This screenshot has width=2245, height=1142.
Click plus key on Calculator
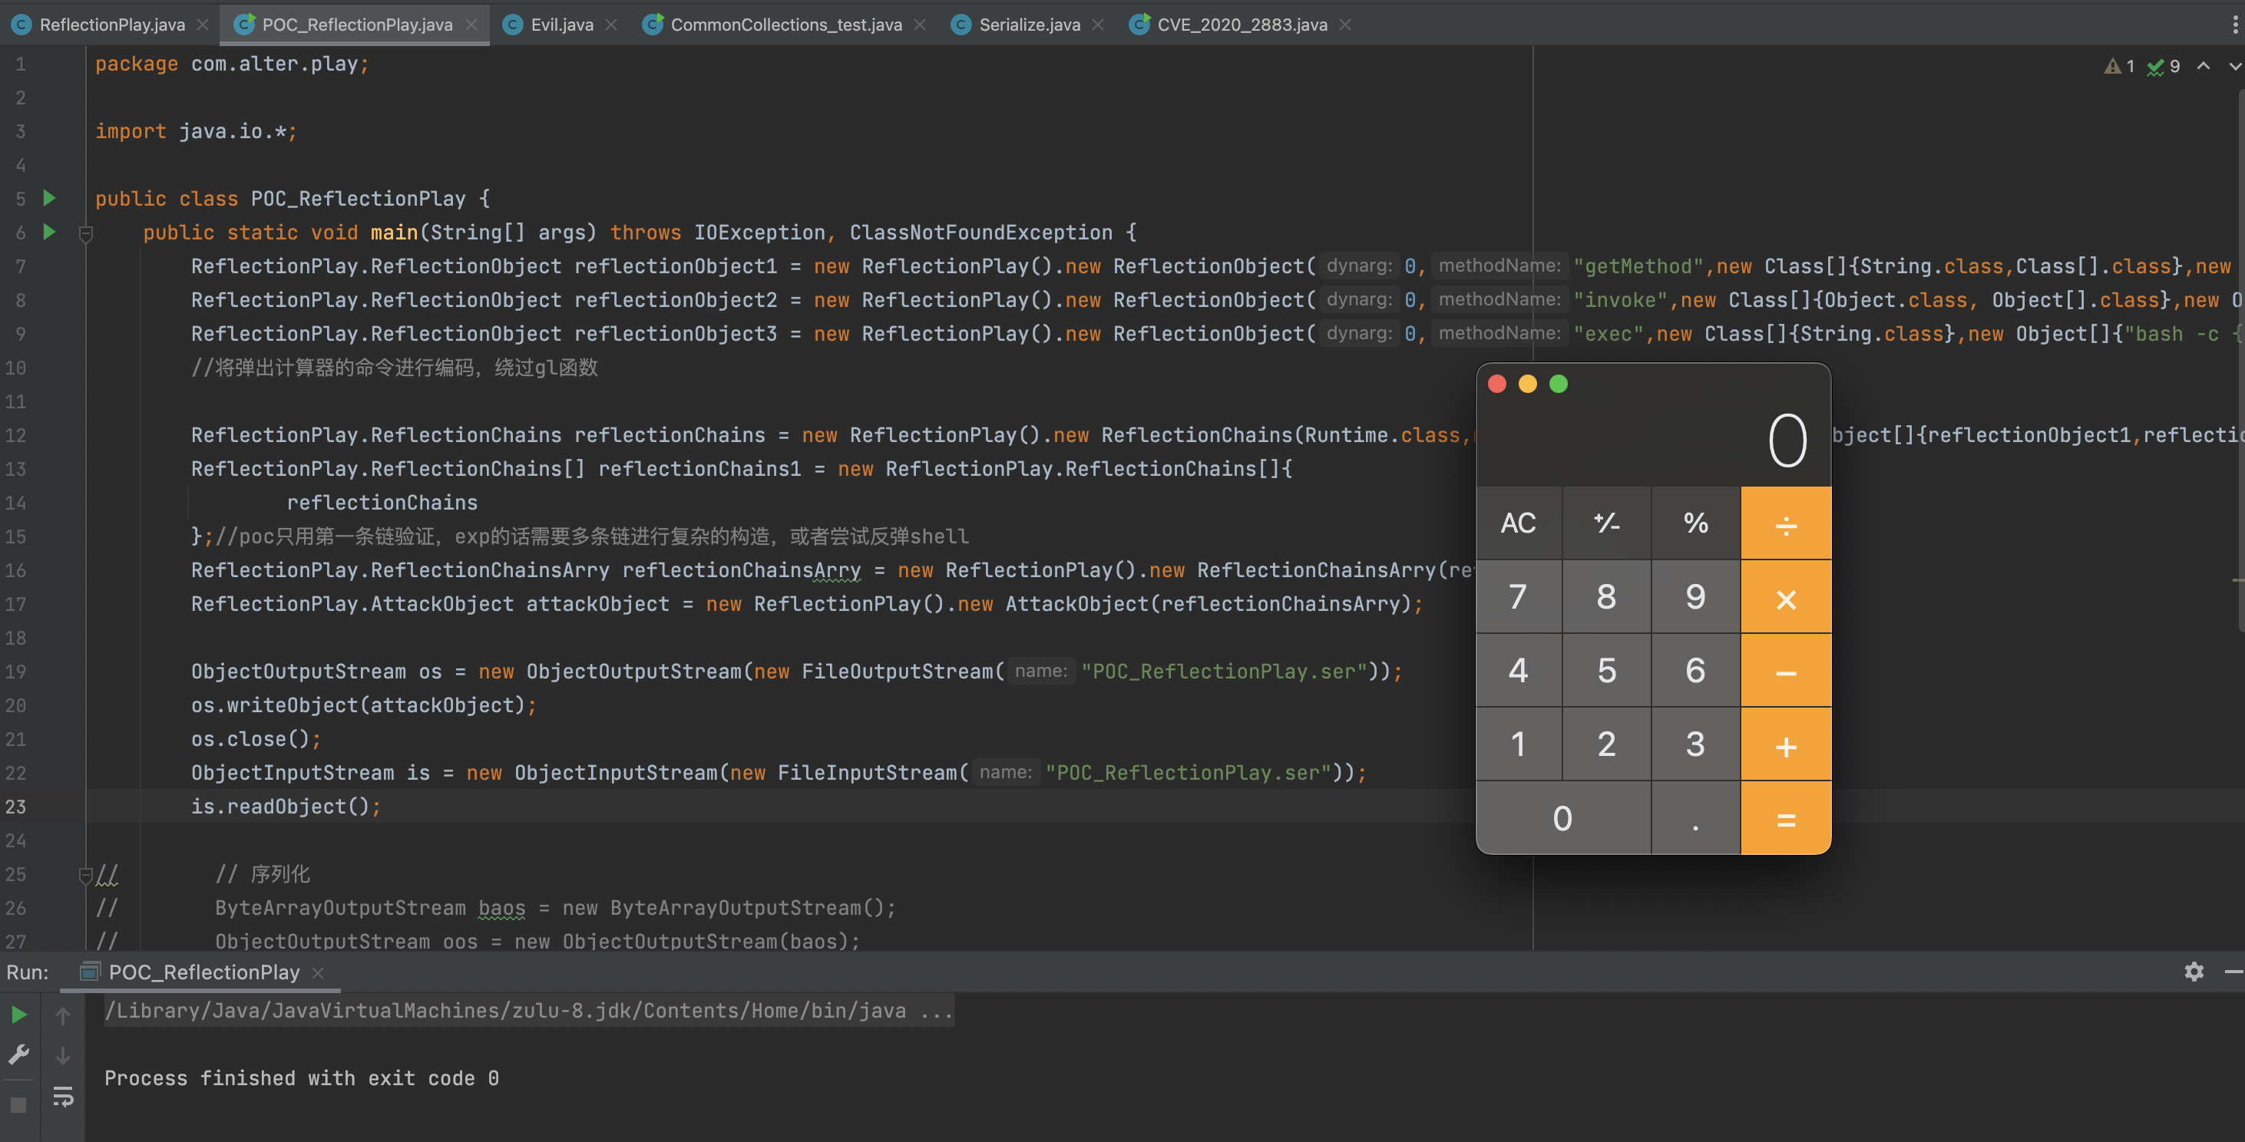pos(1786,744)
